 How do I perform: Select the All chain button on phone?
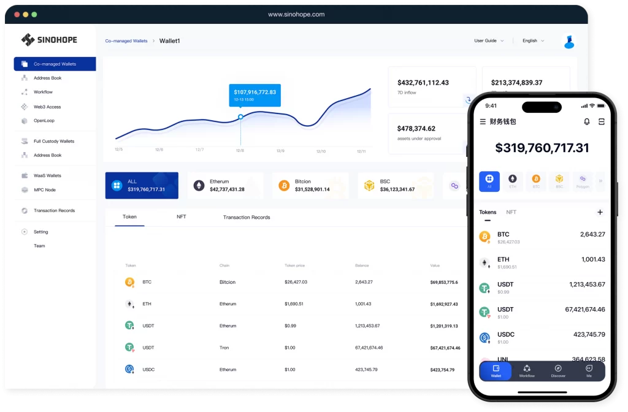point(489,181)
